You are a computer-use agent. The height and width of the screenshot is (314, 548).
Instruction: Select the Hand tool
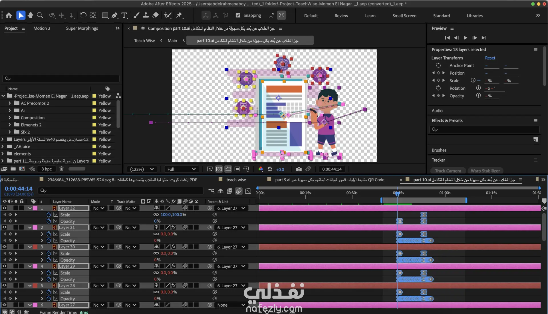30,15
